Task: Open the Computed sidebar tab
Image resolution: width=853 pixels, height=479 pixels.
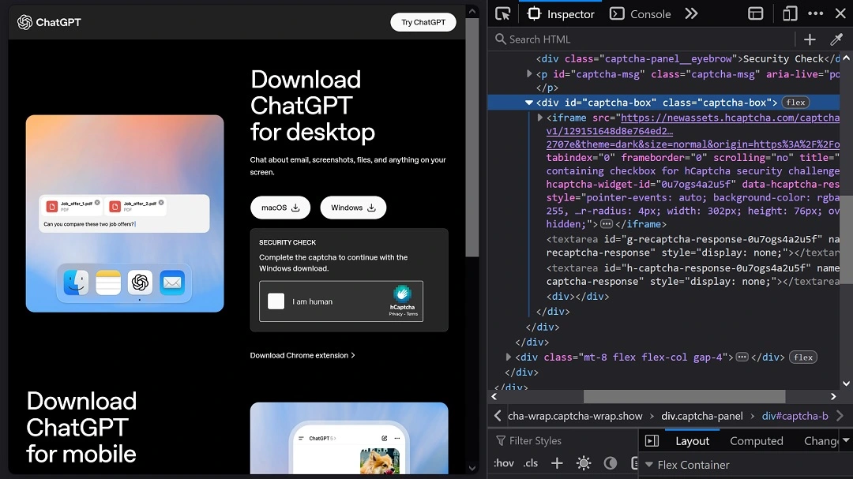Action: tap(756, 441)
